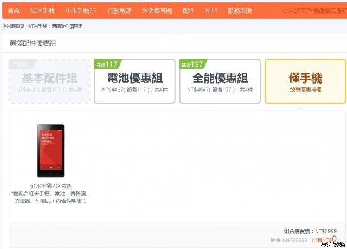
Task: Click the NT$4467 price line under 電池優惠組
Action: 135,90
